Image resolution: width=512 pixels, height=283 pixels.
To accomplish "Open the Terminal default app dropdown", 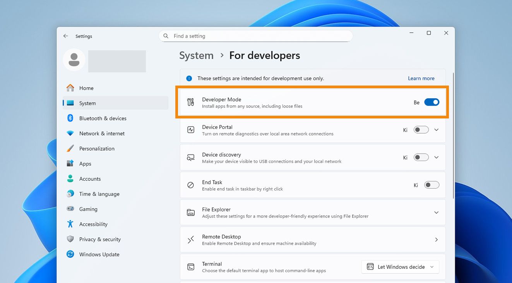I will pyautogui.click(x=400, y=267).
